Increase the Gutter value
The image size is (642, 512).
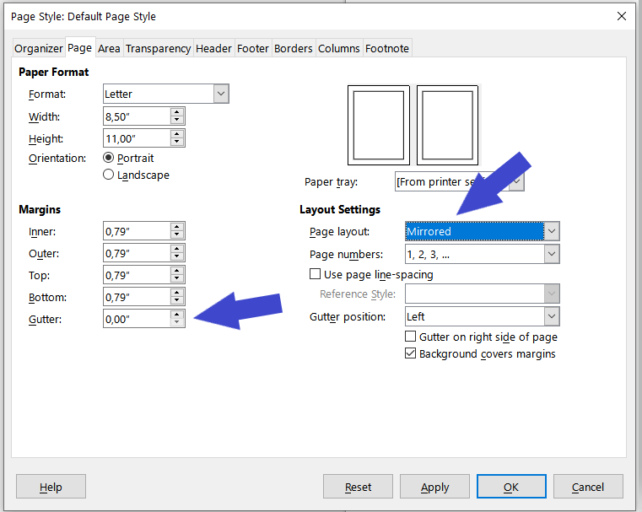click(176, 315)
